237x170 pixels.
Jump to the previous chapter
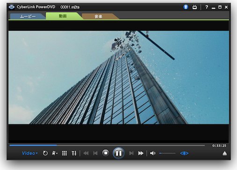coord(95,153)
